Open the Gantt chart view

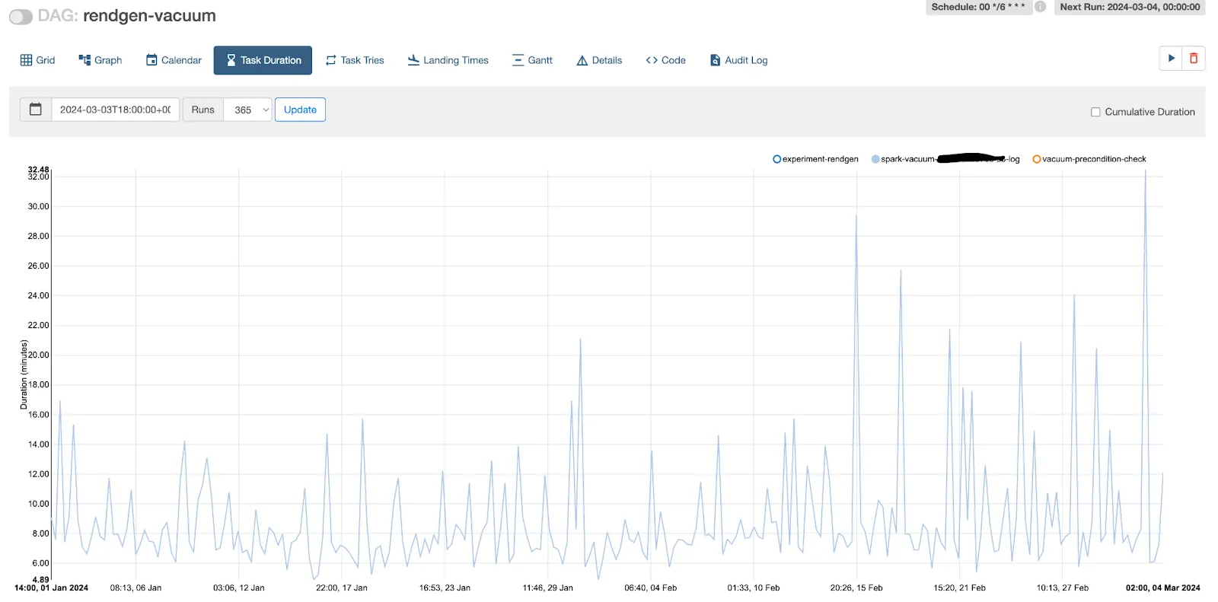coord(532,60)
